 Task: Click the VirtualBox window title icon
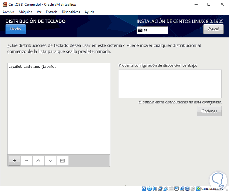5,4
